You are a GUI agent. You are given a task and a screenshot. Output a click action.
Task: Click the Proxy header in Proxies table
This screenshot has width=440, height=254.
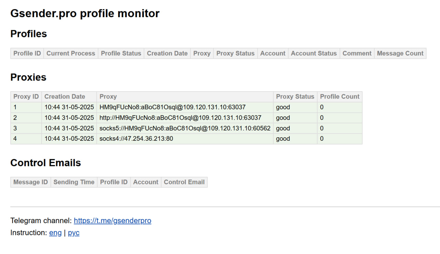coord(185,96)
